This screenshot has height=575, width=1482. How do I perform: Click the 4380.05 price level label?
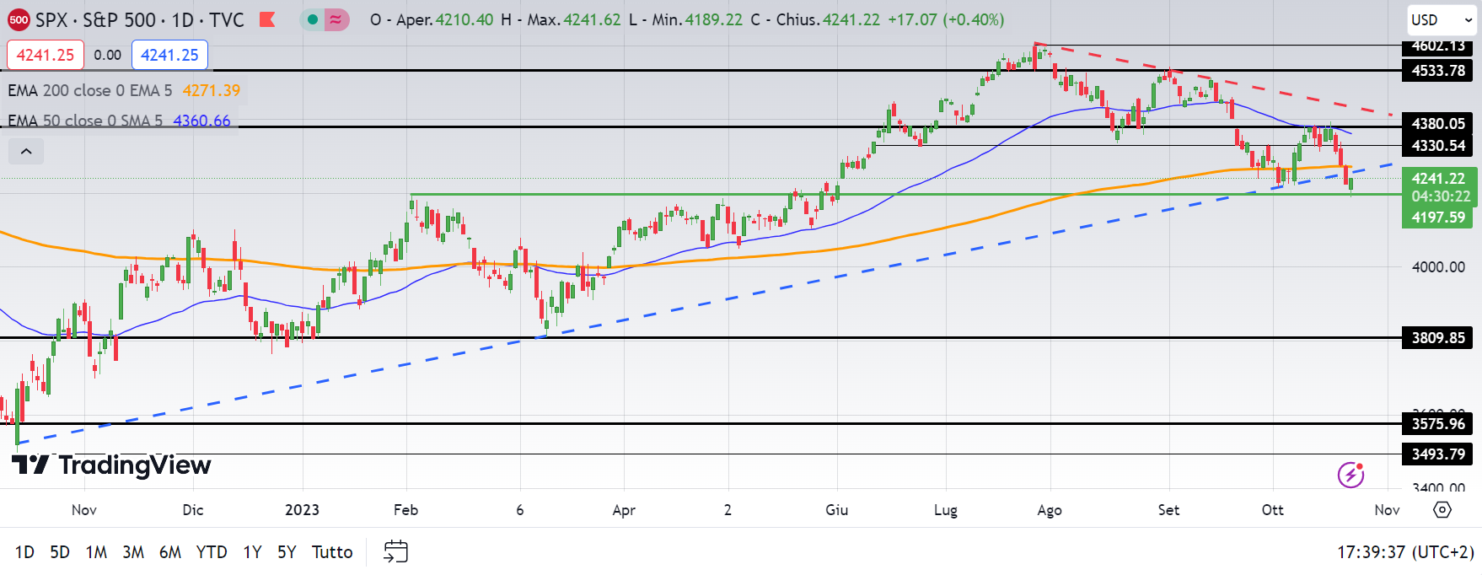pyautogui.click(x=1438, y=124)
